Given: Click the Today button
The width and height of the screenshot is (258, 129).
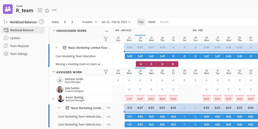Looking at the screenshot, I should pos(55,22).
